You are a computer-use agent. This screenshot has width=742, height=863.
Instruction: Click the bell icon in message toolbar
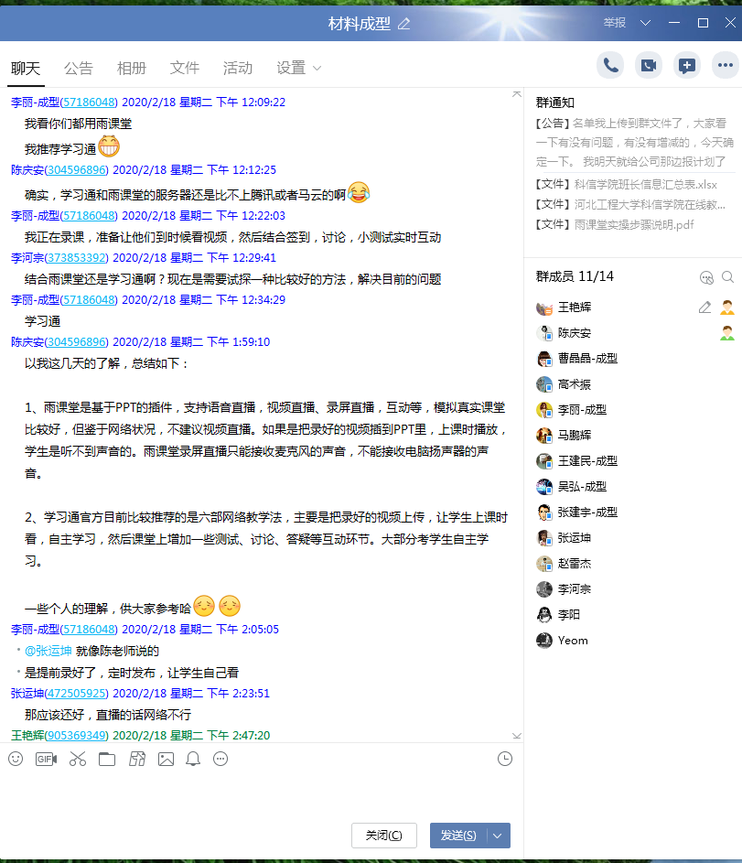[193, 759]
